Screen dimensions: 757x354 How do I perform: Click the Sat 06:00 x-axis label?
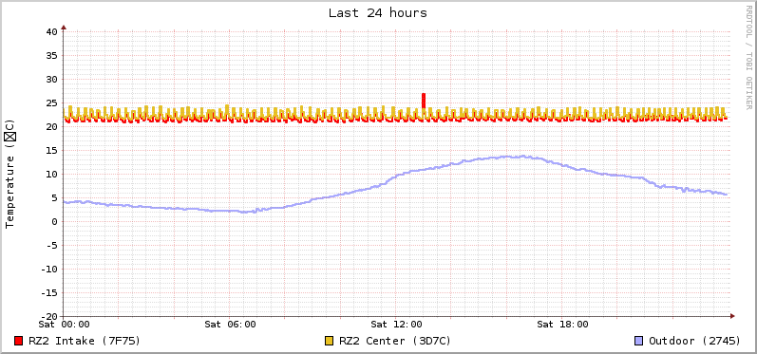[230, 325]
